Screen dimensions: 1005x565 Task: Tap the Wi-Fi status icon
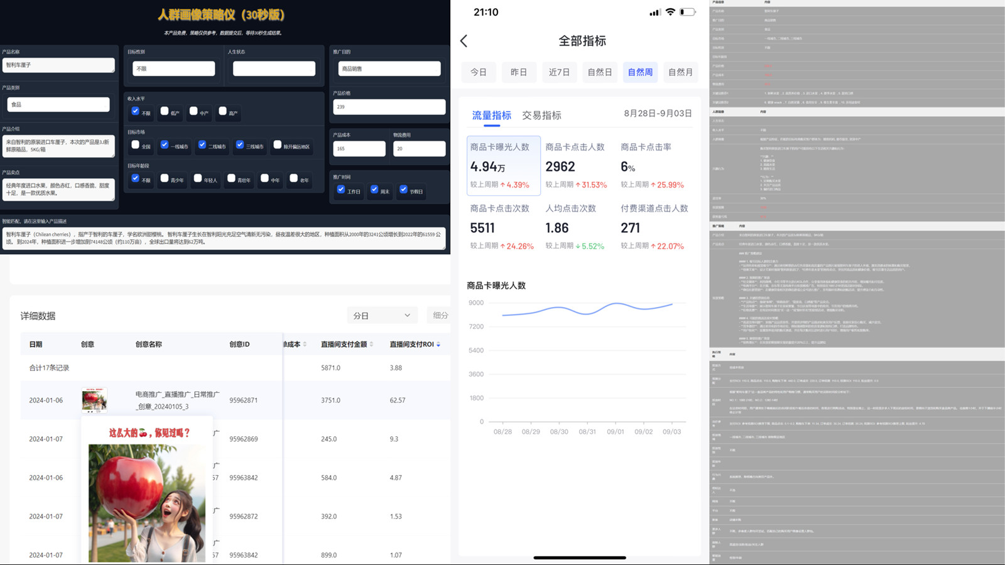[x=671, y=11]
